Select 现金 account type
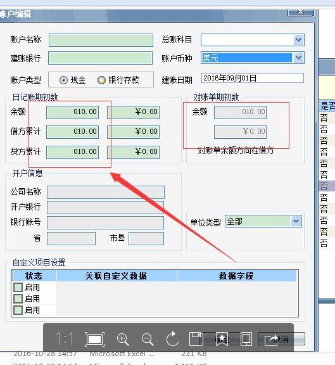The image size is (335, 365). click(63, 80)
